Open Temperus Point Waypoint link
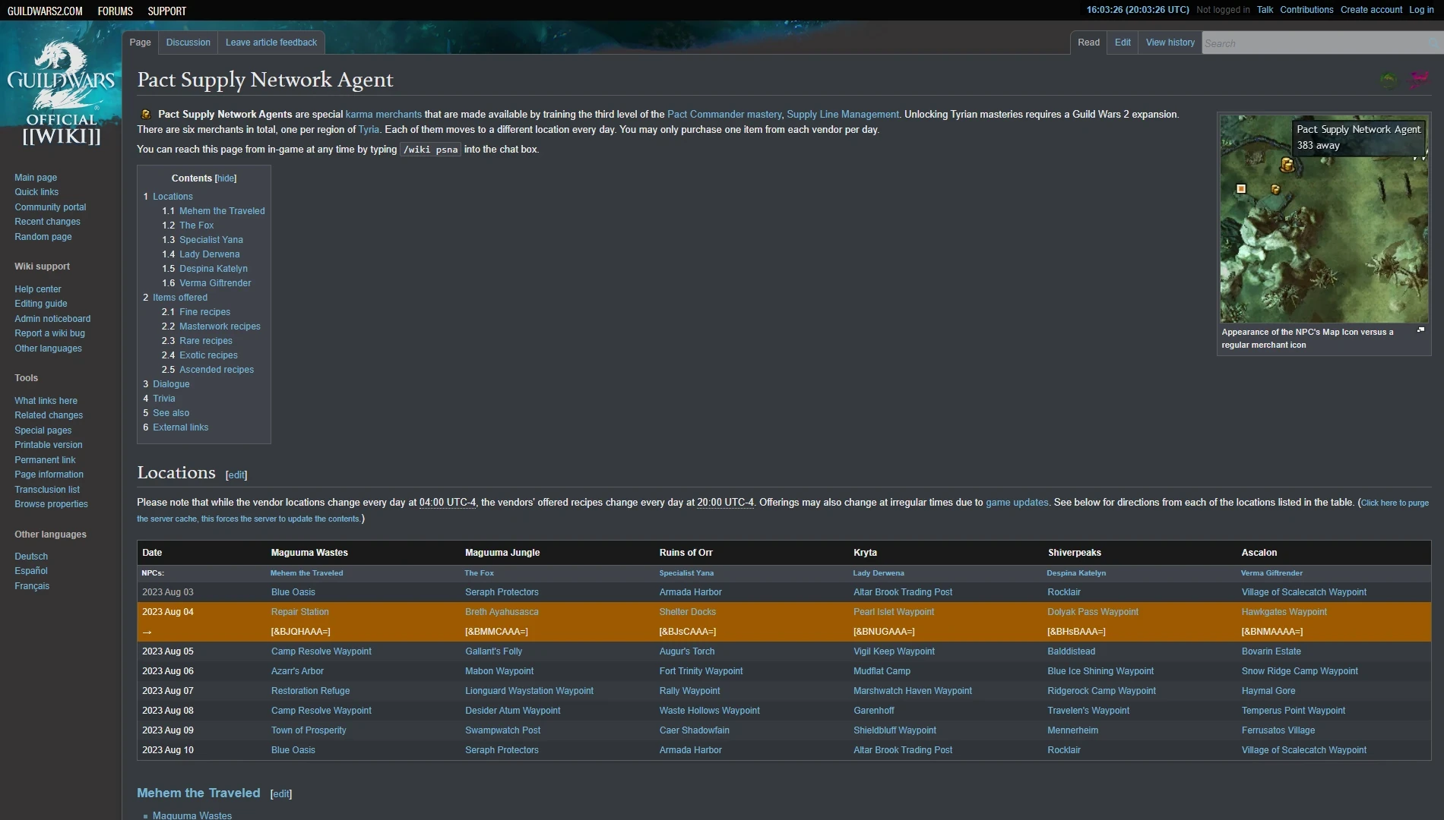Screen dimensions: 1444x820 (x=1294, y=711)
